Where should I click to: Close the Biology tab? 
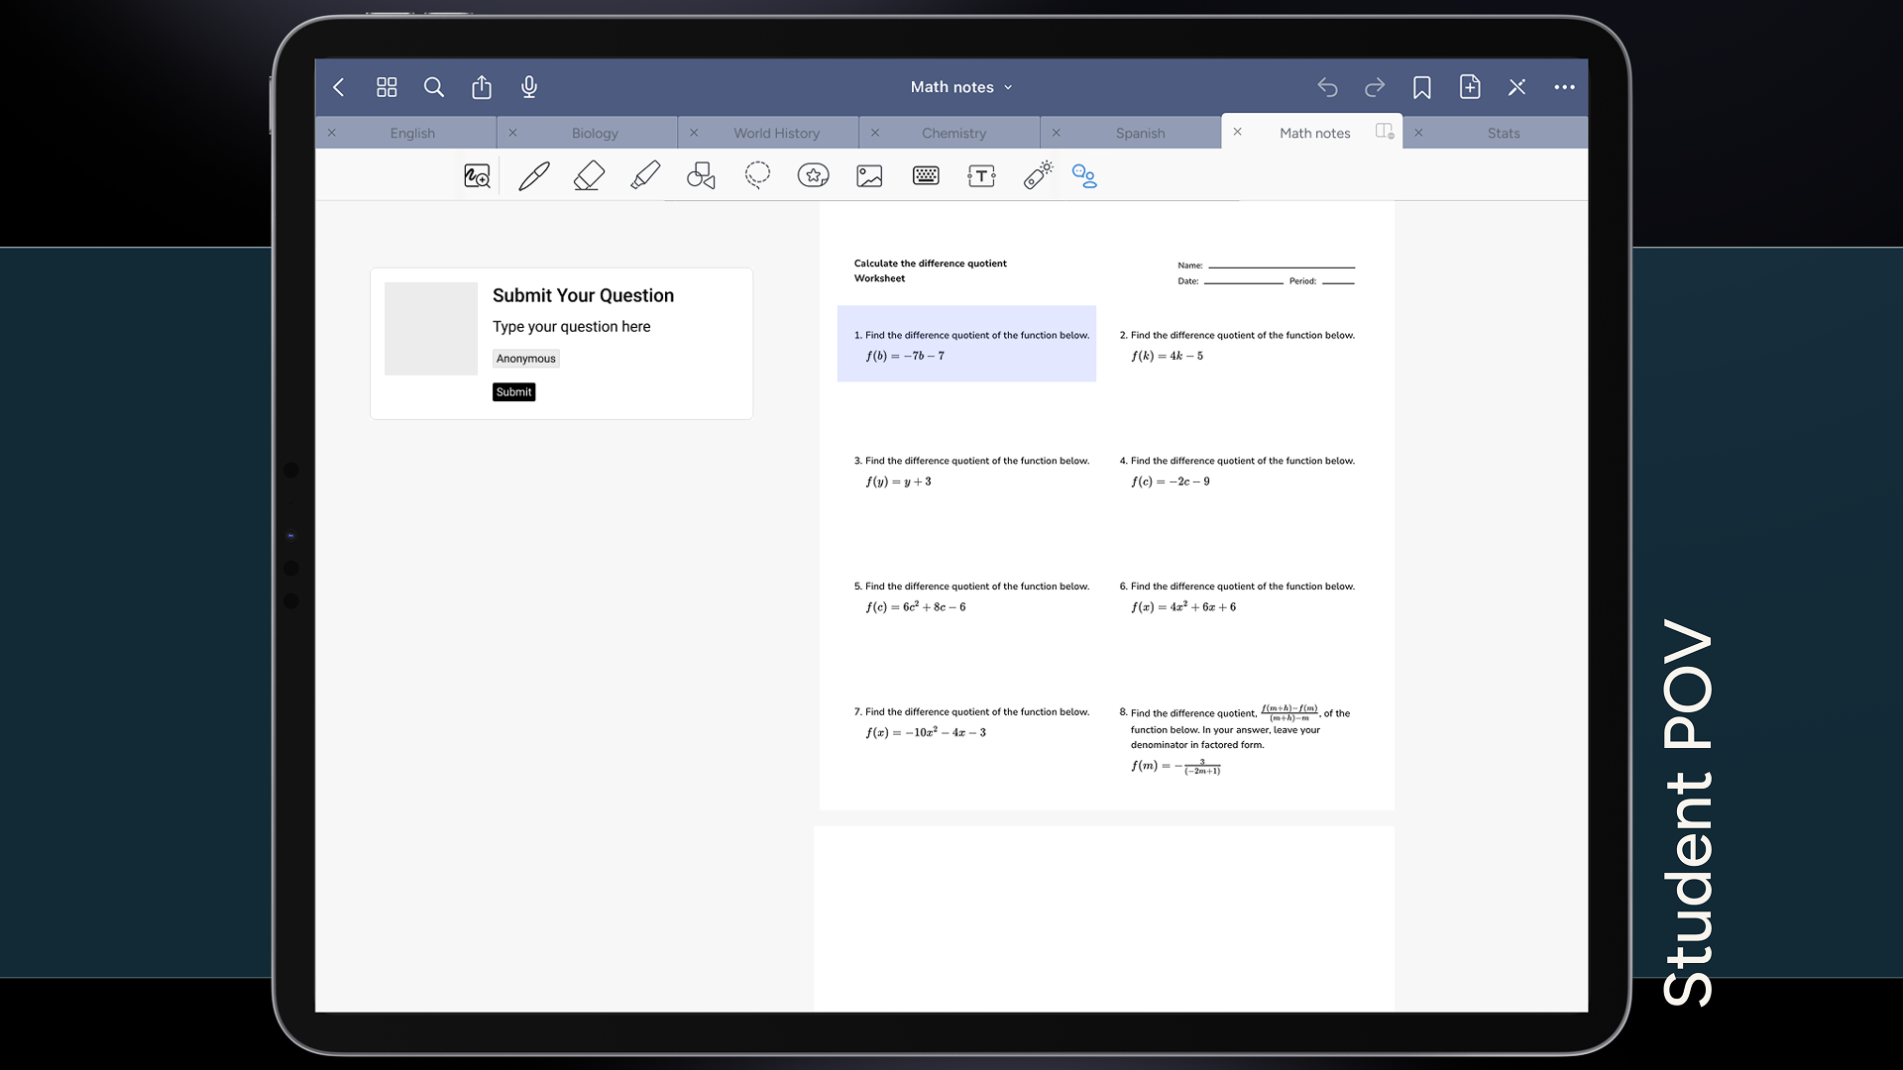point(512,133)
